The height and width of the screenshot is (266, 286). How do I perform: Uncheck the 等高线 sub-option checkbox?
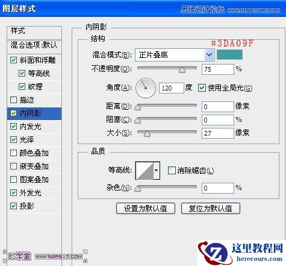[x=22, y=74]
